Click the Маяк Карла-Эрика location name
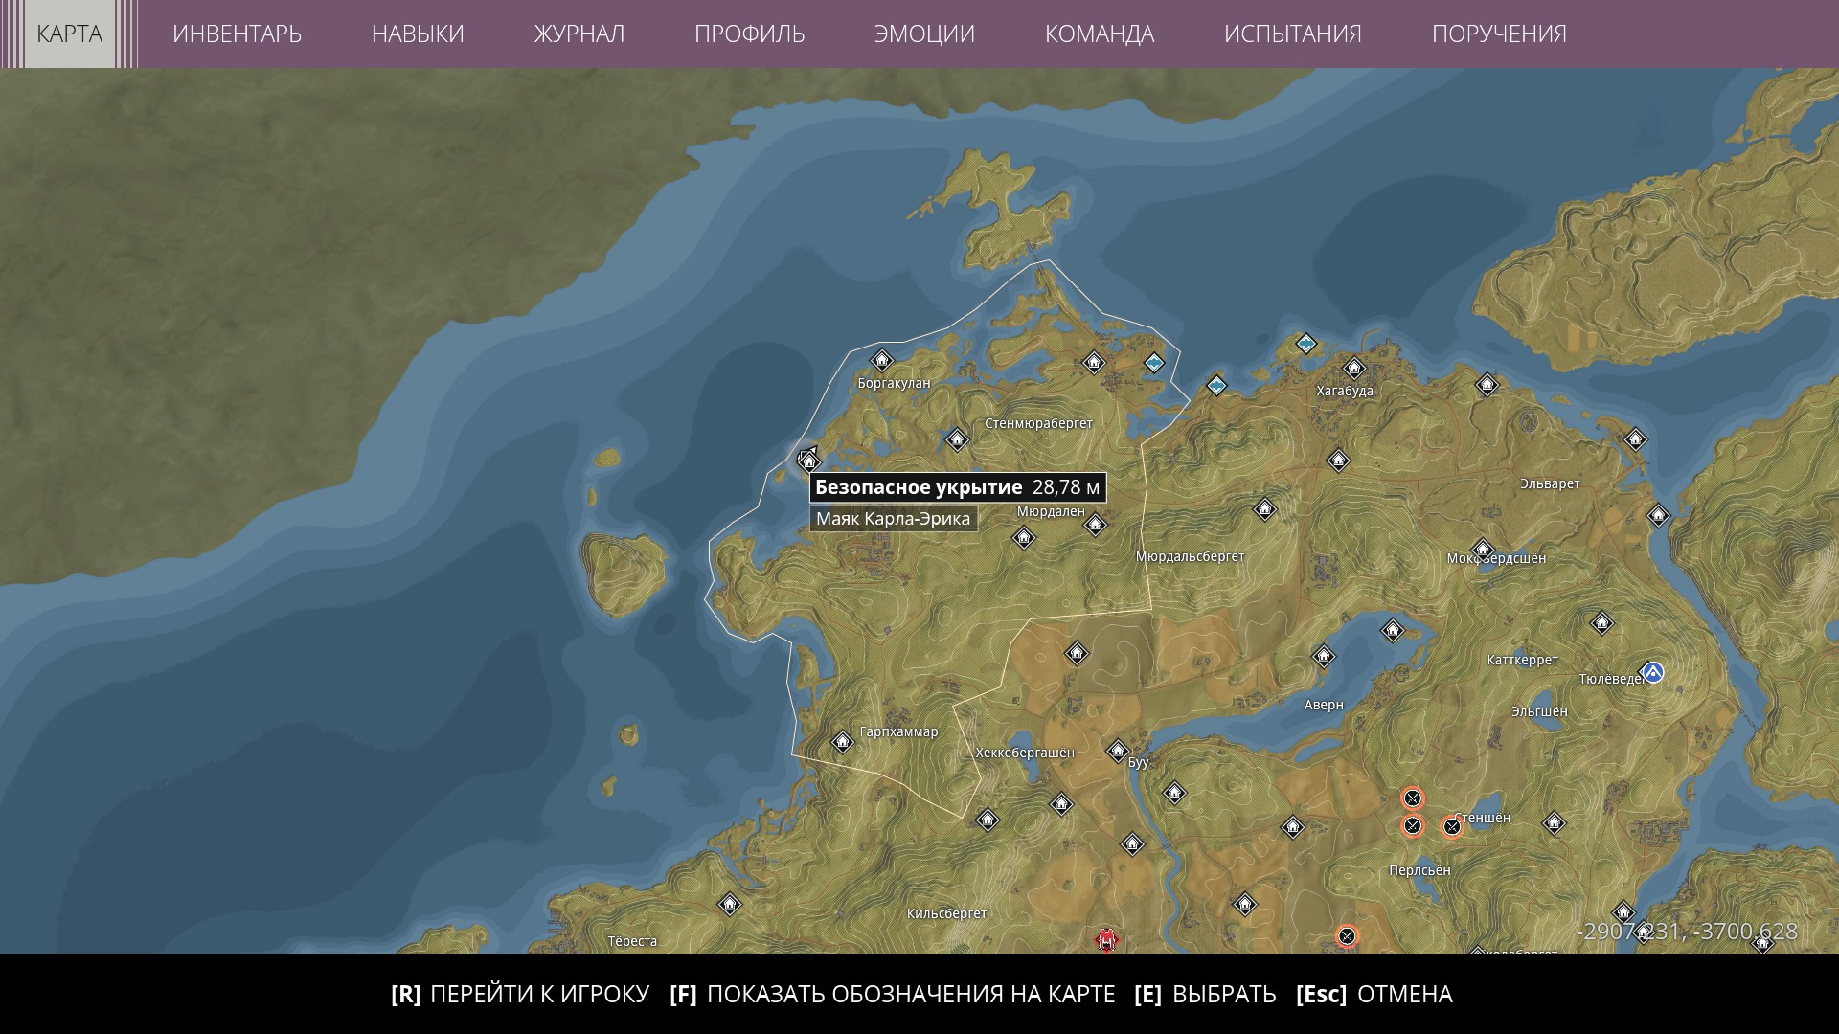Image resolution: width=1839 pixels, height=1034 pixels. [893, 519]
